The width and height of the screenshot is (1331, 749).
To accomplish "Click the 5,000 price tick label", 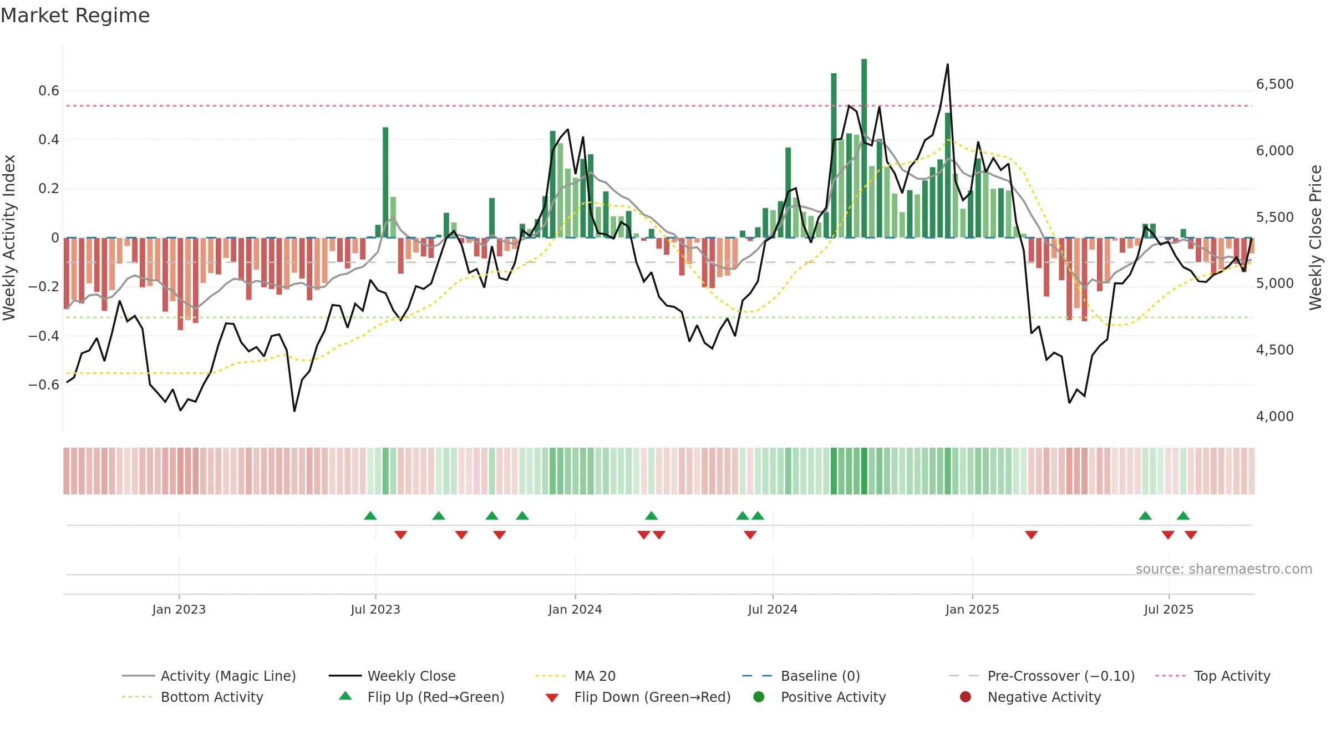I will (x=1275, y=284).
